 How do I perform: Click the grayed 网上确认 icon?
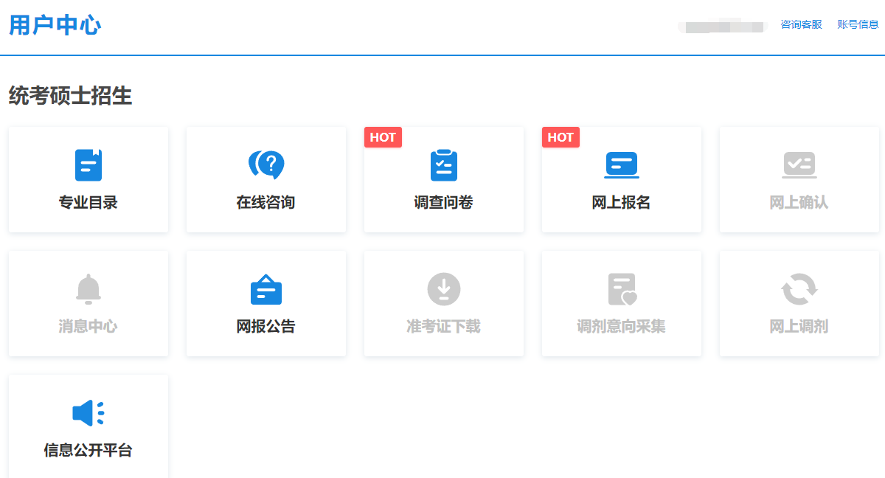(799, 164)
